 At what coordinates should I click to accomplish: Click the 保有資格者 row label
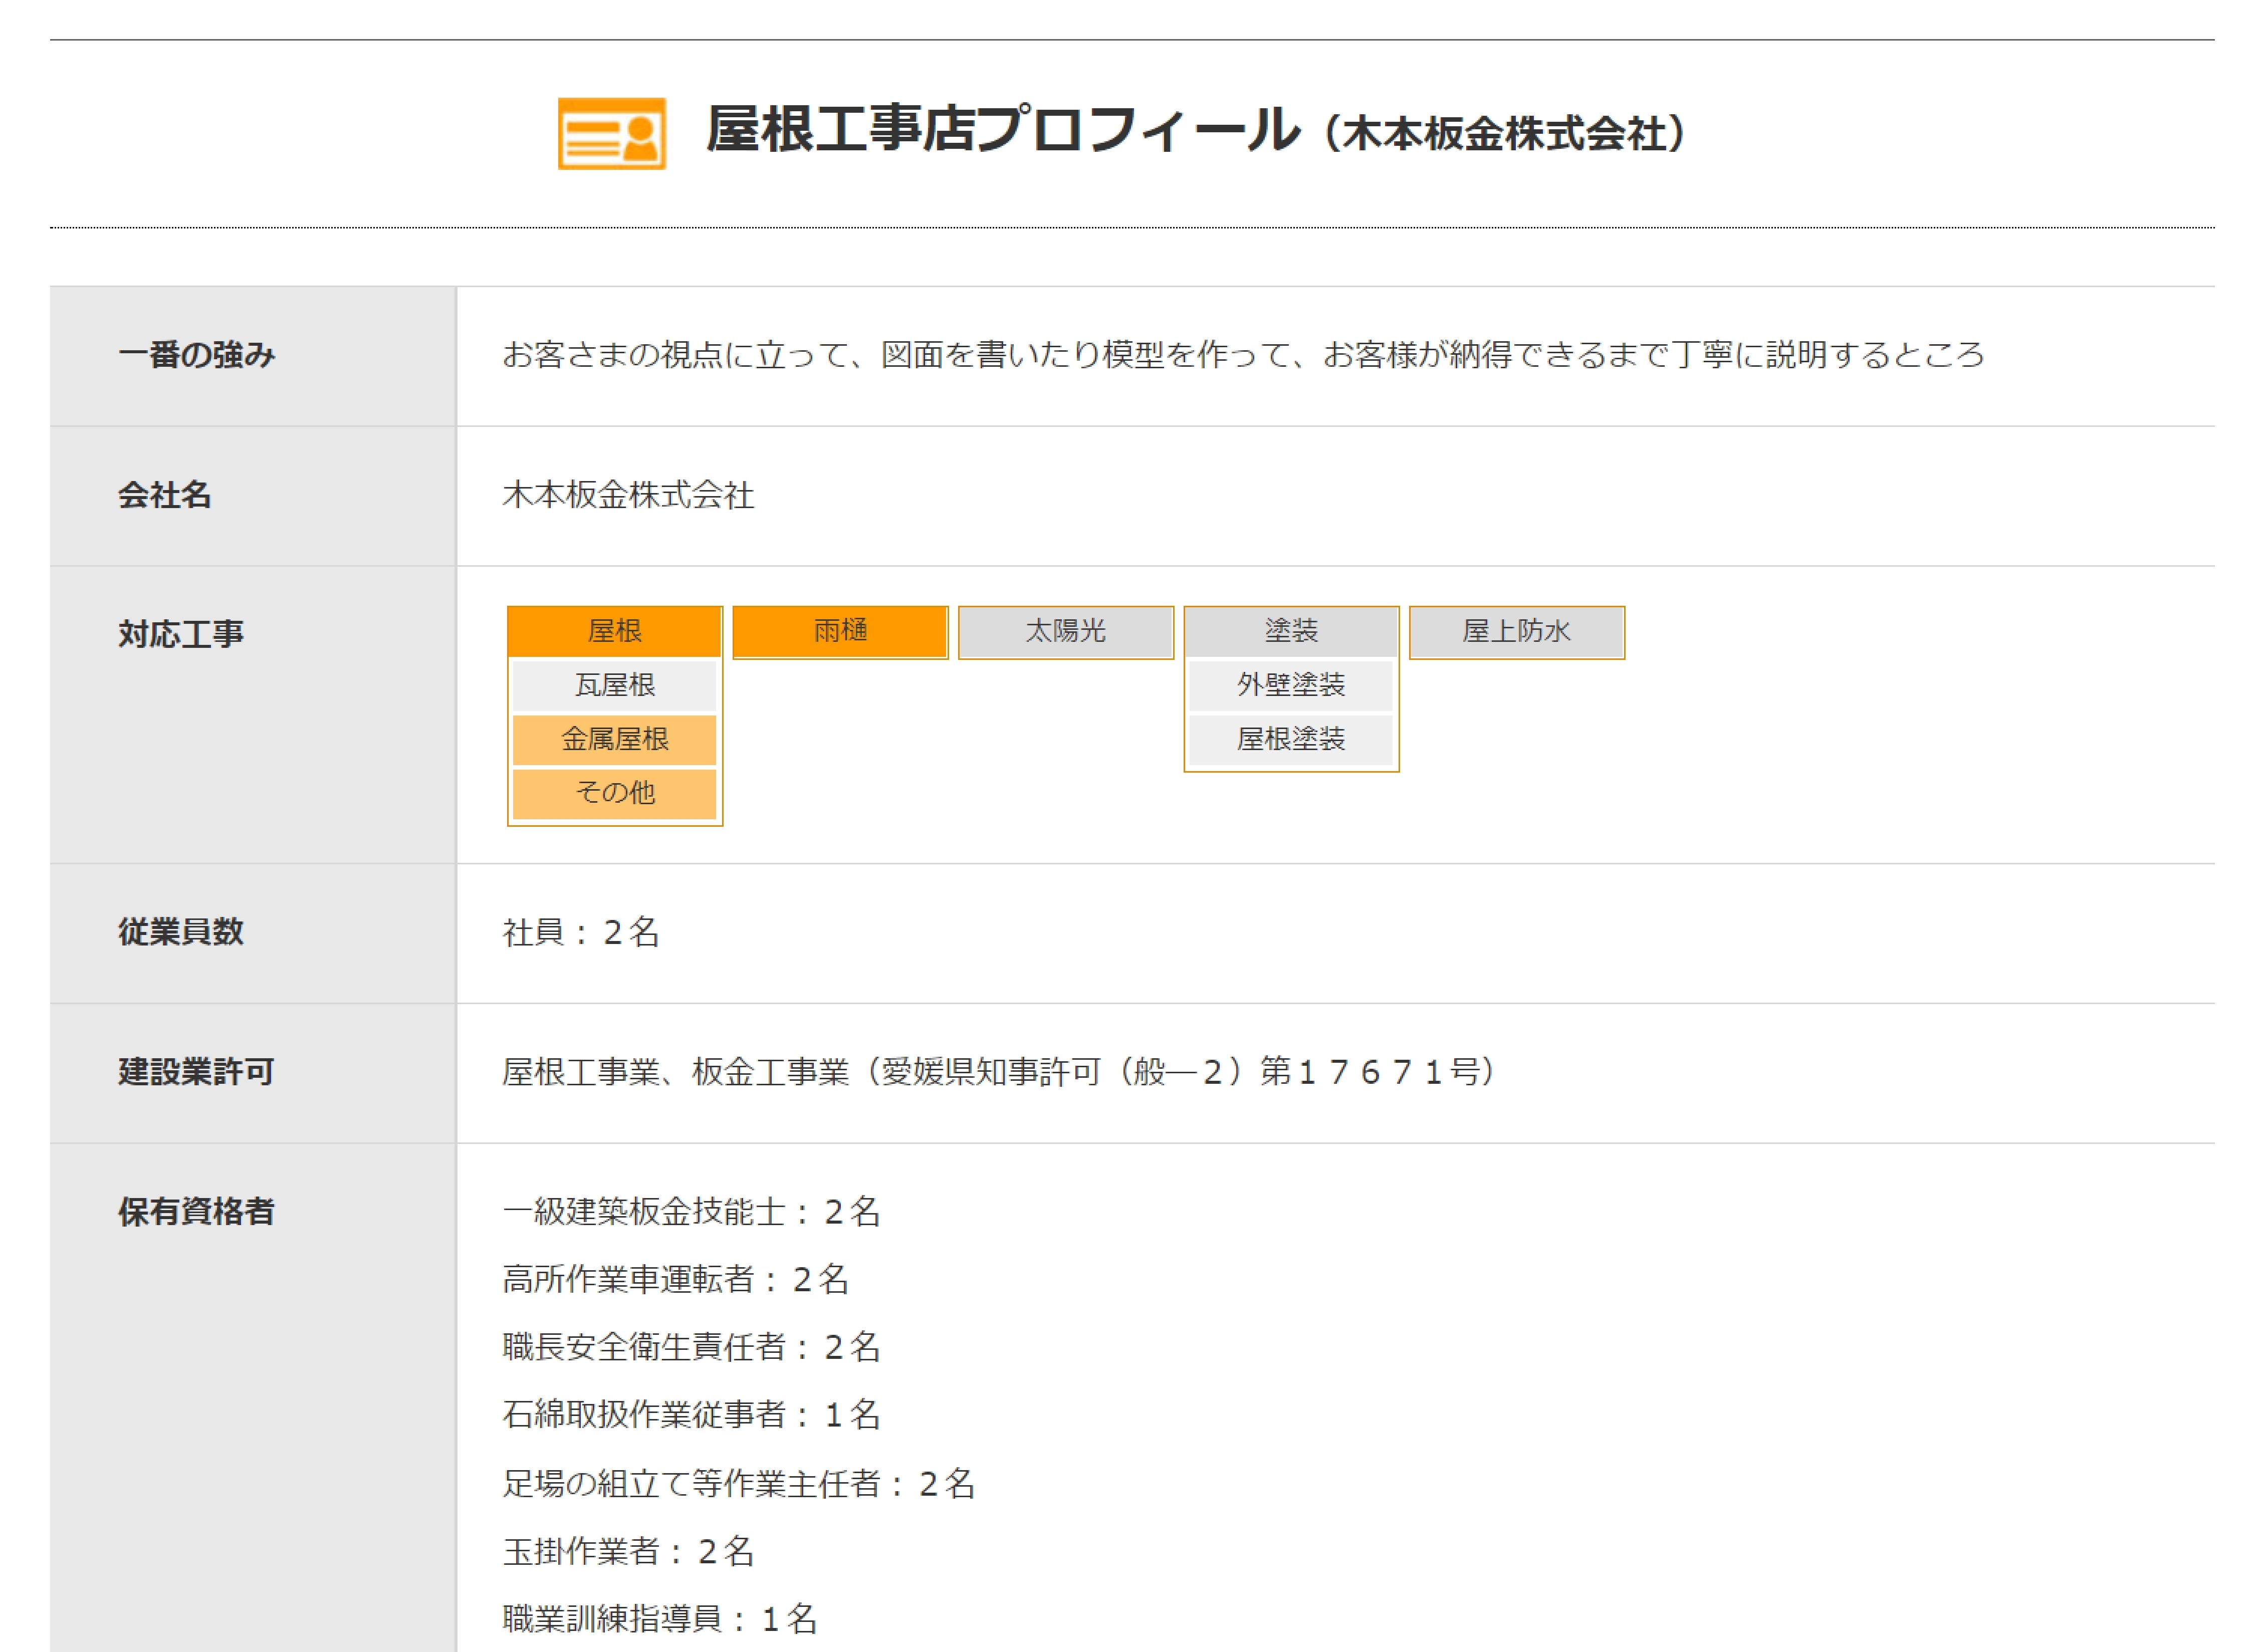(196, 1212)
